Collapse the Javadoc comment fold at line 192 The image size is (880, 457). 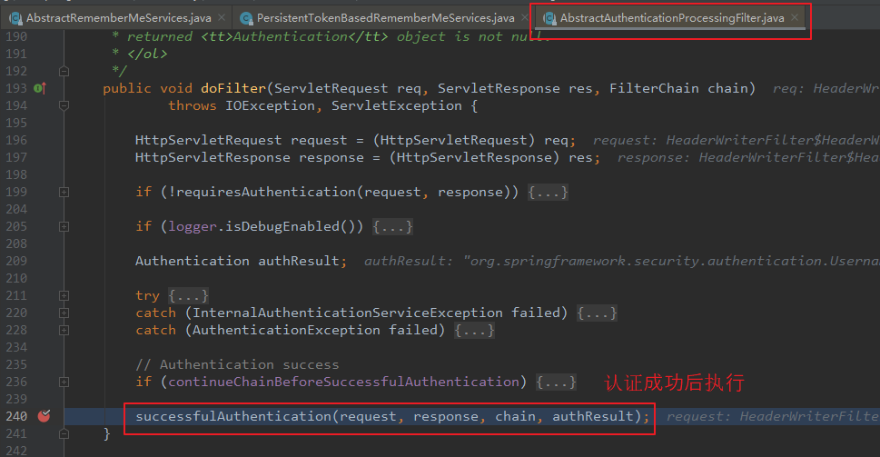(64, 71)
